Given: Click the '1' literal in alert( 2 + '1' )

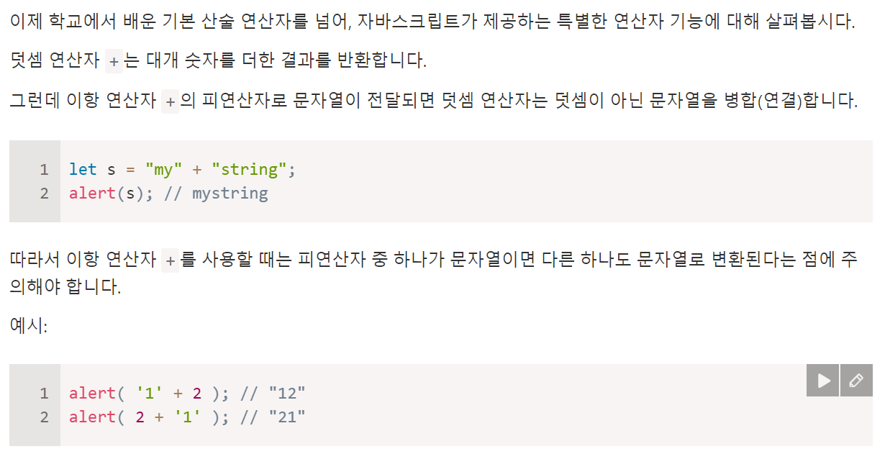Looking at the screenshot, I should pos(188,417).
